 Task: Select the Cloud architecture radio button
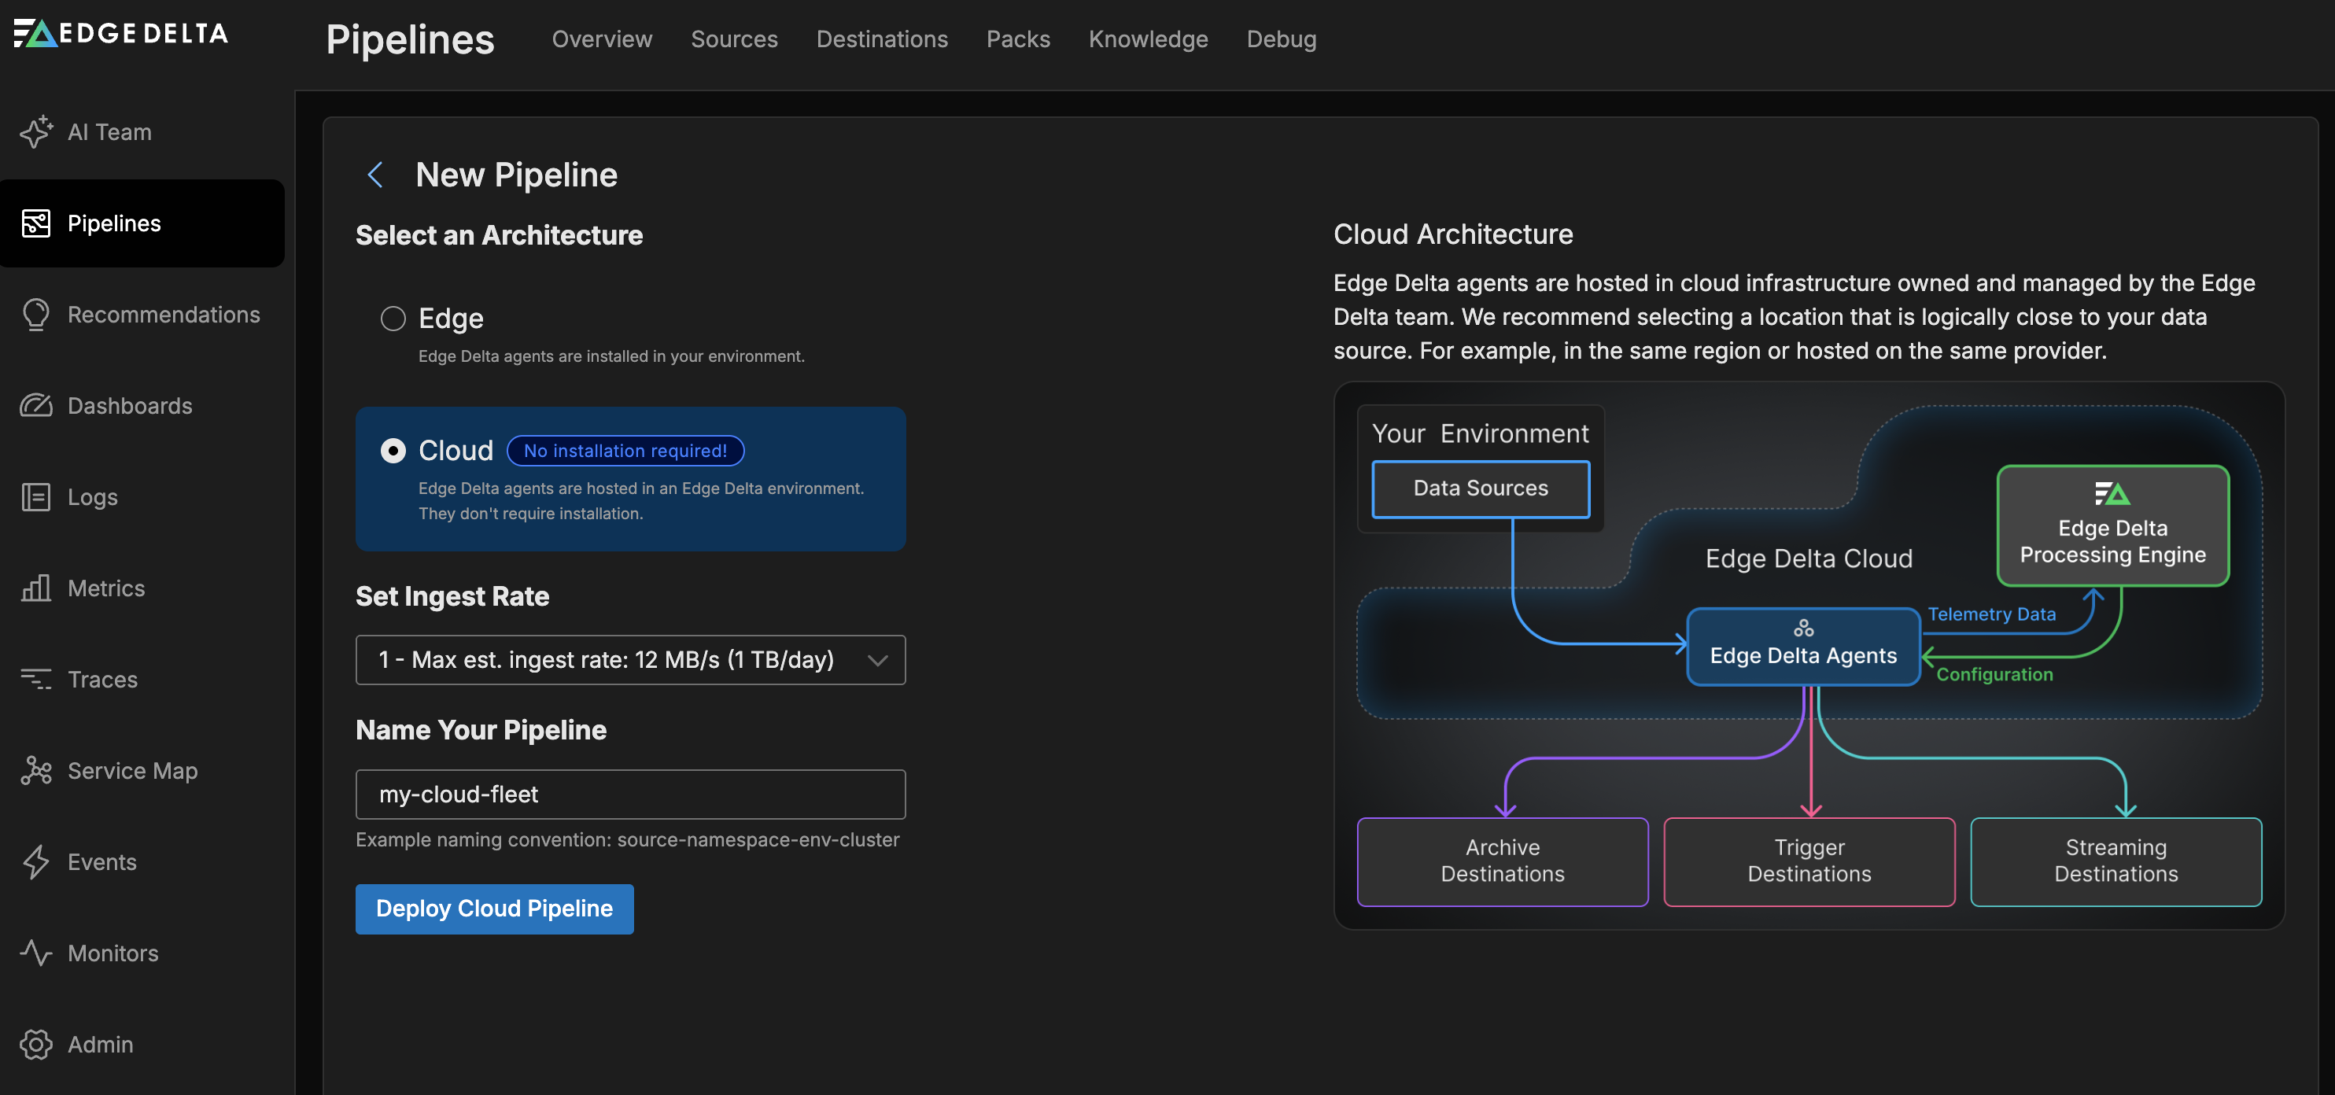393,451
